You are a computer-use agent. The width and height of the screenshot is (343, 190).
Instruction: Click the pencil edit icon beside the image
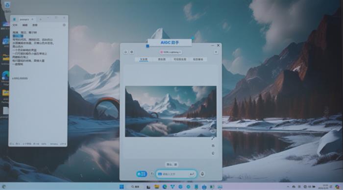click(213, 139)
